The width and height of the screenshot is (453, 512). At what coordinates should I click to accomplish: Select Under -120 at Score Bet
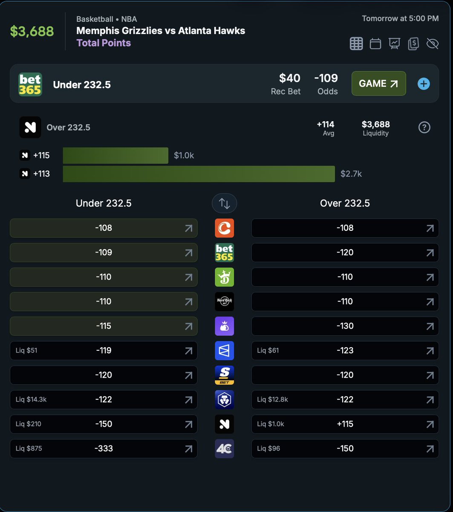104,375
